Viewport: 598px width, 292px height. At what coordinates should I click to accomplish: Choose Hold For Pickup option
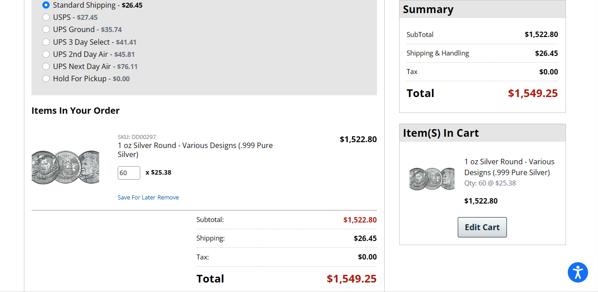coord(46,79)
